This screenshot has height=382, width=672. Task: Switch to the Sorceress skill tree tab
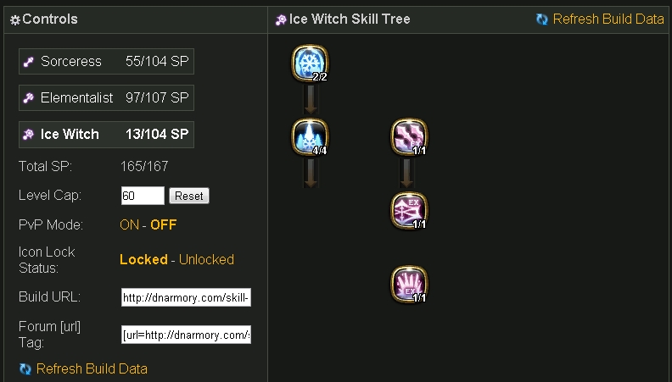click(106, 61)
